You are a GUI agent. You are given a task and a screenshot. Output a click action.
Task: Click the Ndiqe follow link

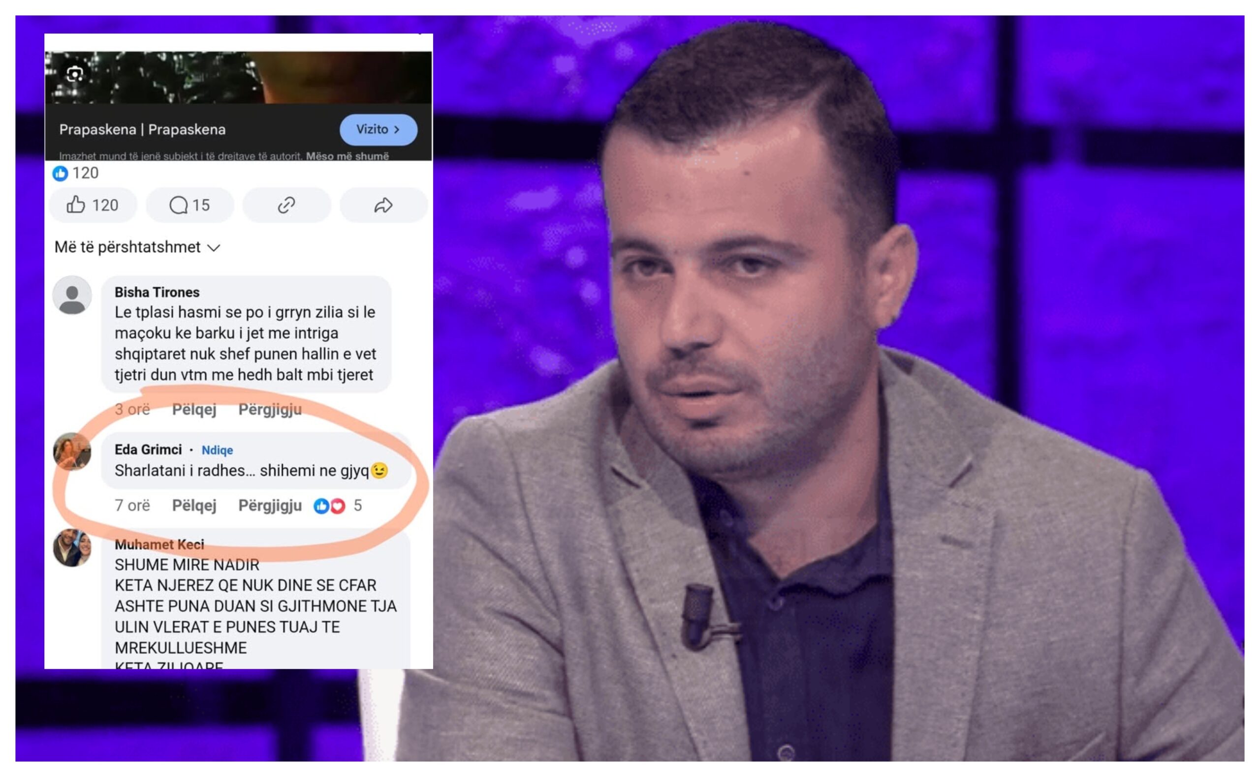tap(217, 450)
